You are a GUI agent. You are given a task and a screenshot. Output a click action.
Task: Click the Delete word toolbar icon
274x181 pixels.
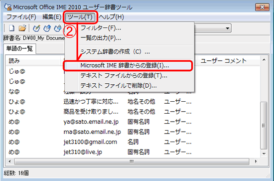(x=58, y=28)
